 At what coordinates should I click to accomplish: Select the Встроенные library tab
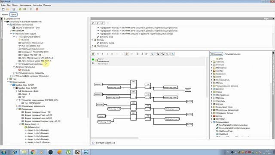(x=216, y=54)
